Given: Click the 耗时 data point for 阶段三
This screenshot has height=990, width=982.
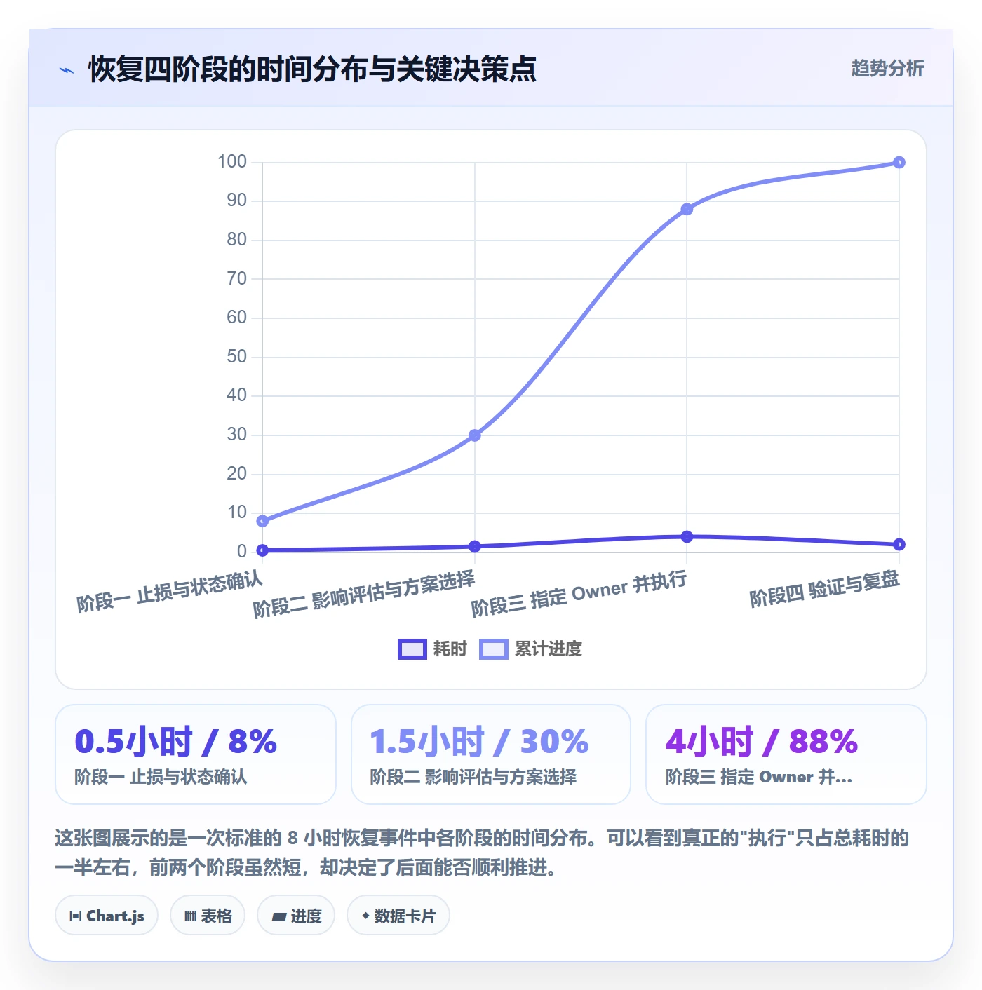Looking at the screenshot, I should [687, 536].
